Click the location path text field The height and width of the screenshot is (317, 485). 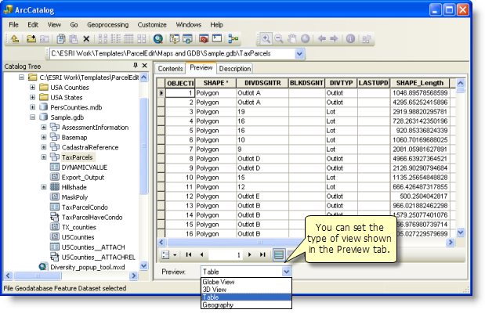(x=172, y=54)
